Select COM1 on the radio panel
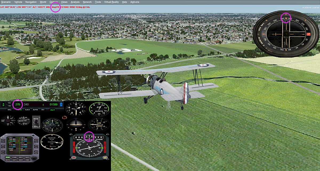The width and height of the screenshot is (320, 171). [8, 157]
